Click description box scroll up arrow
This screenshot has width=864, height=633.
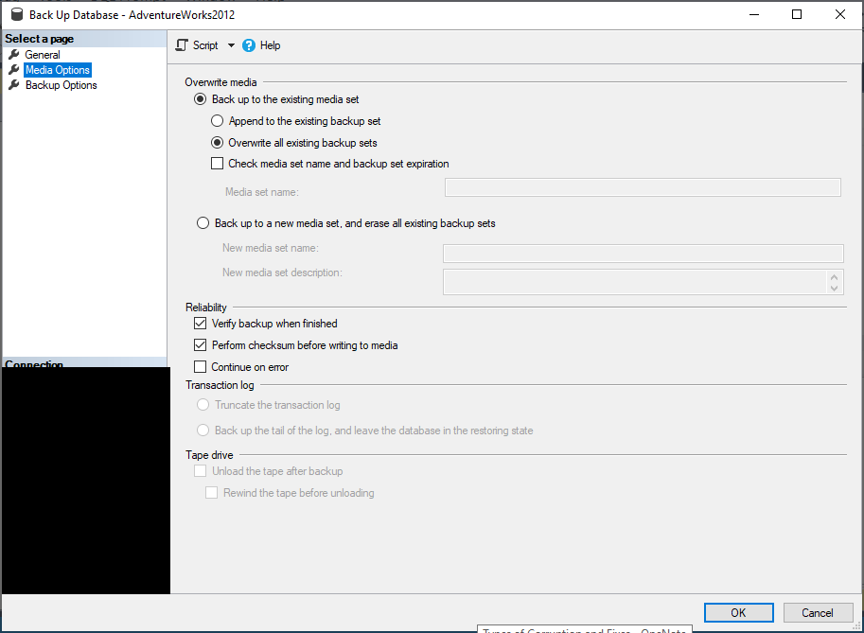tap(835, 277)
